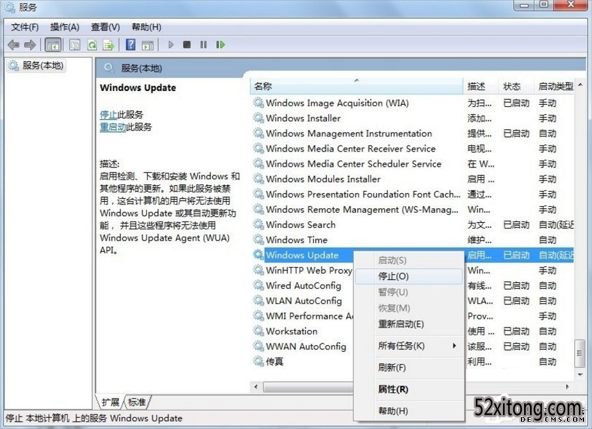Select the WWAN AutoConfig service
This screenshot has height=429, width=592.
point(303,347)
